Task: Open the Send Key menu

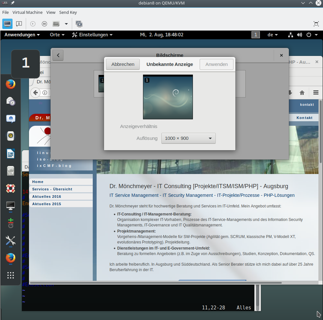Action: [68, 12]
